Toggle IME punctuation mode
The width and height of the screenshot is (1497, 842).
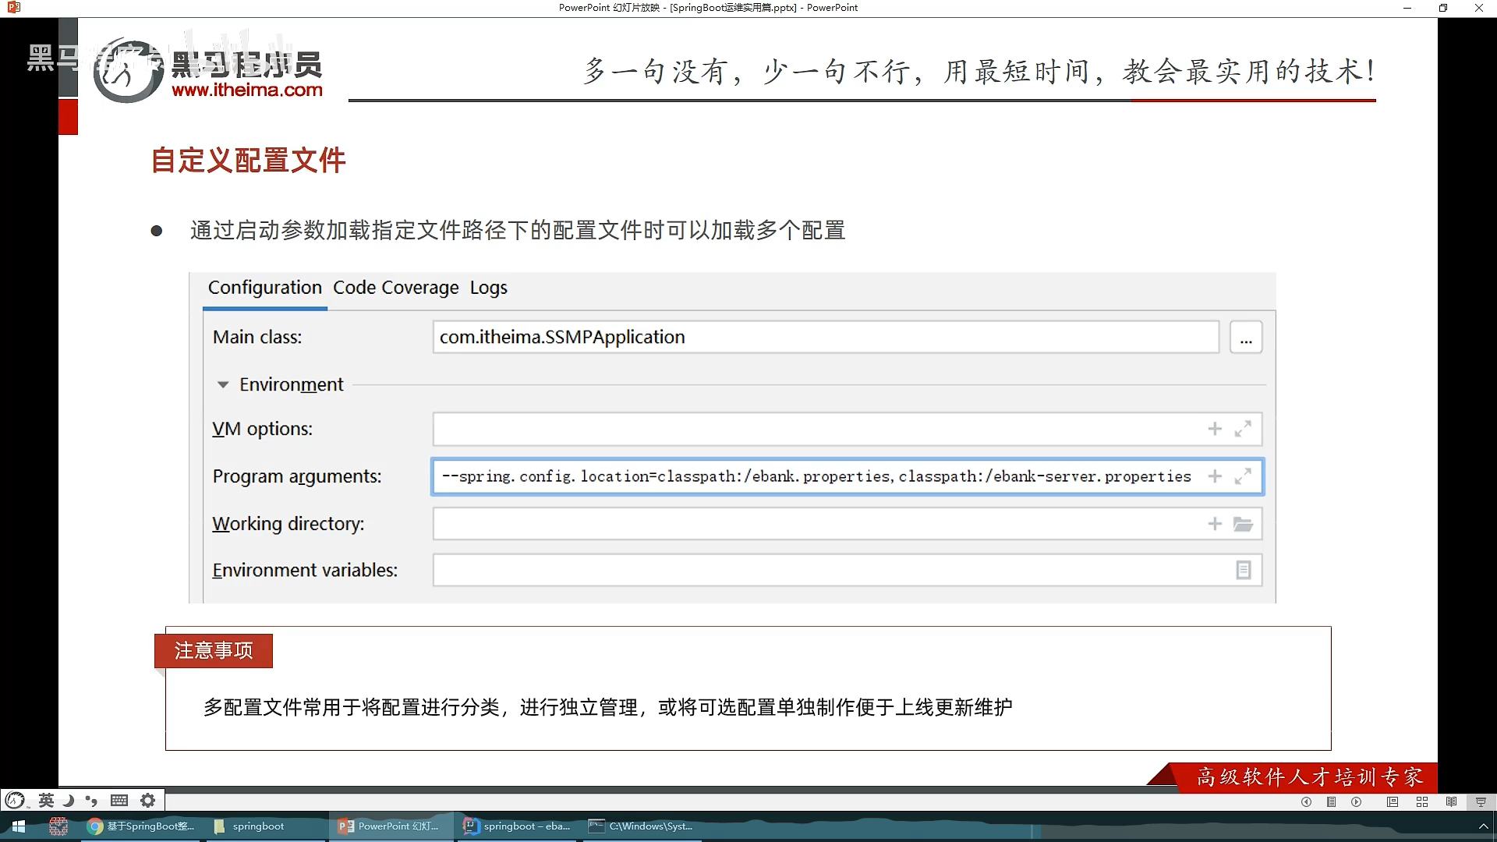tap(92, 800)
